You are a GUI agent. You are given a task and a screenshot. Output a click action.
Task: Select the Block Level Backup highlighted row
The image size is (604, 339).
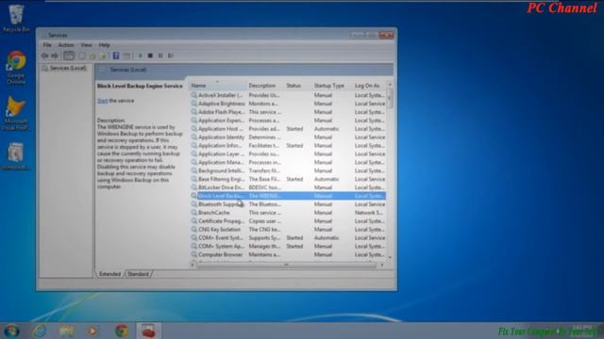click(x=288, y=196)
